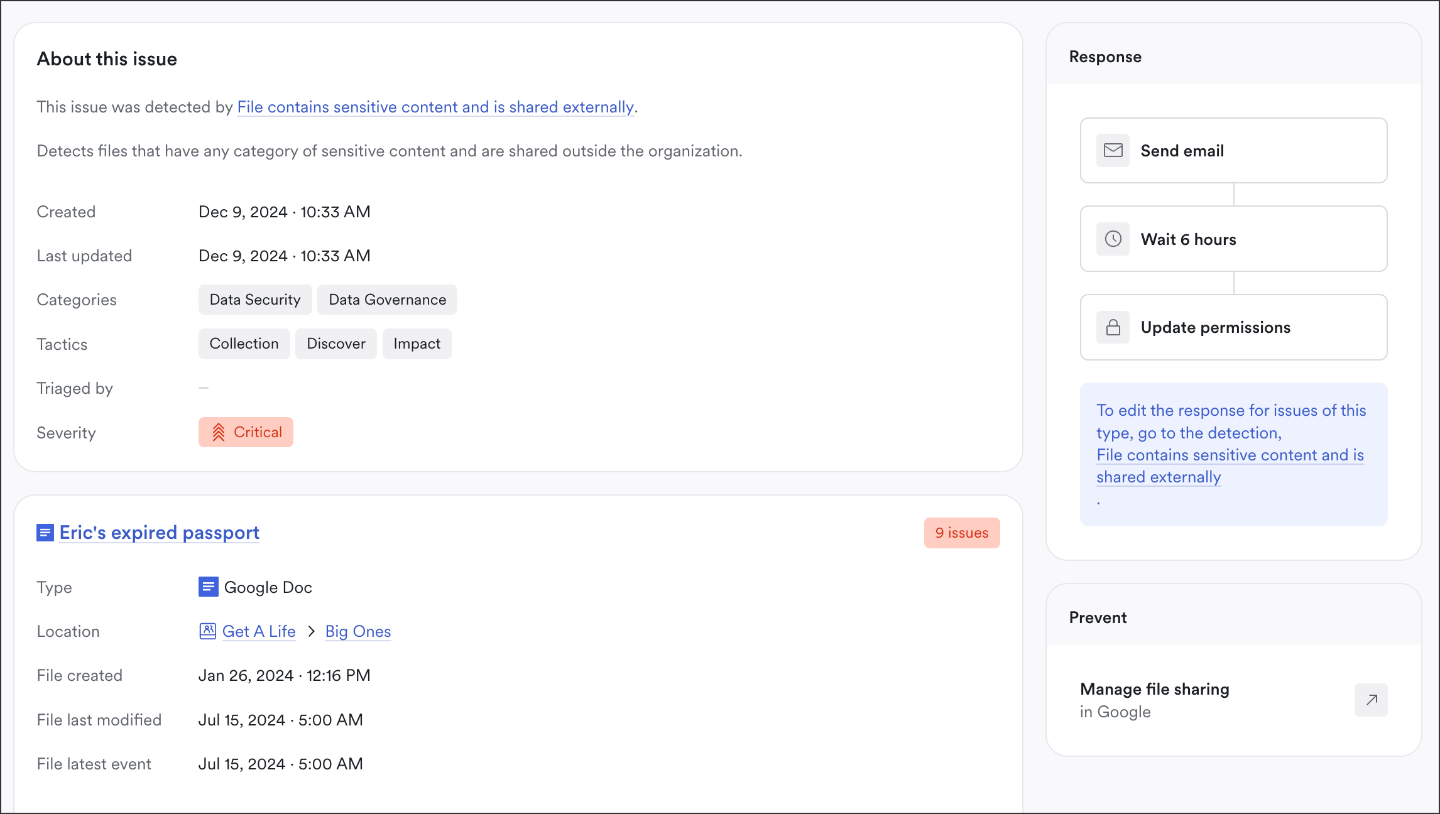Click the Collection tactic tag
1440x814 pixels.
[244, 344]
